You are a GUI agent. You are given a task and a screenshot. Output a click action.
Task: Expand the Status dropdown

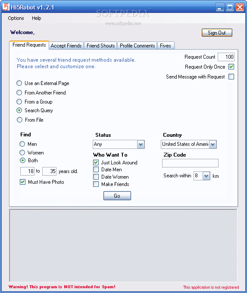pos(141,145)
